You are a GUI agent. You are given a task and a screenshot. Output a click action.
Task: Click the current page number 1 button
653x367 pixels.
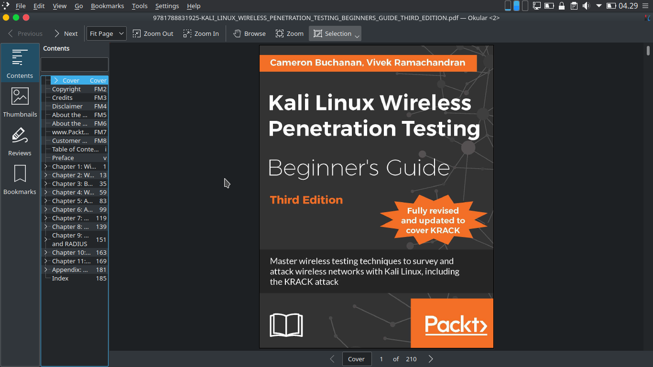pos(381,359)
